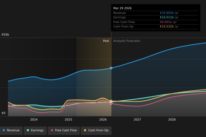This screenshot has width=206, height=137.
Task: Click the 'Mar 29 2026' tooltip date
Action: pyautogui.click(x=122, y=8)
